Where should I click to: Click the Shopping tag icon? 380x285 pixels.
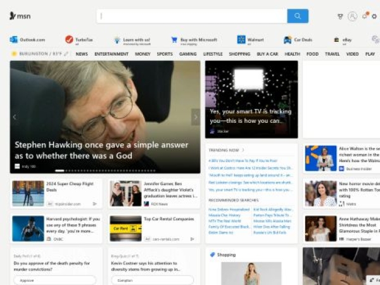coord(213,255)
